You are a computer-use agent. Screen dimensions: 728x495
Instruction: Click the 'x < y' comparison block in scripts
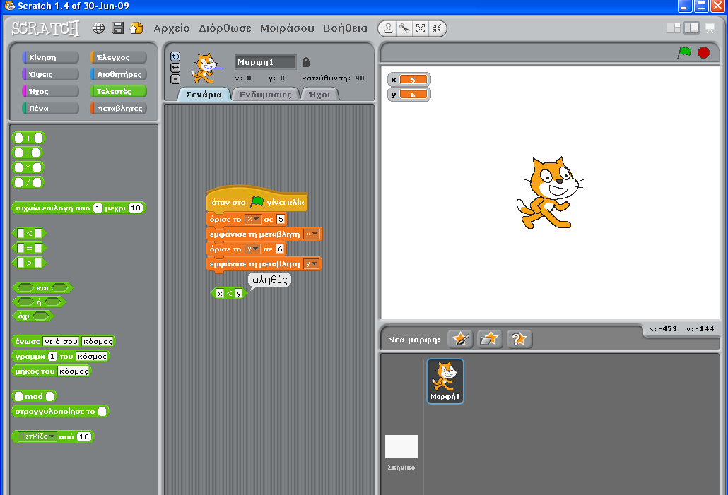(x=229, y=293)
